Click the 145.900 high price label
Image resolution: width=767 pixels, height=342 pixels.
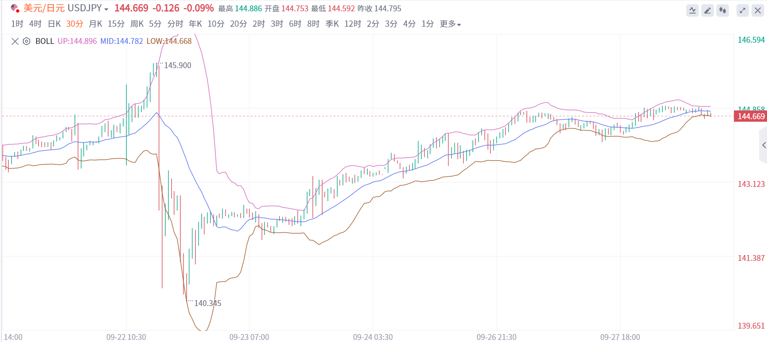tap(177, 65)
